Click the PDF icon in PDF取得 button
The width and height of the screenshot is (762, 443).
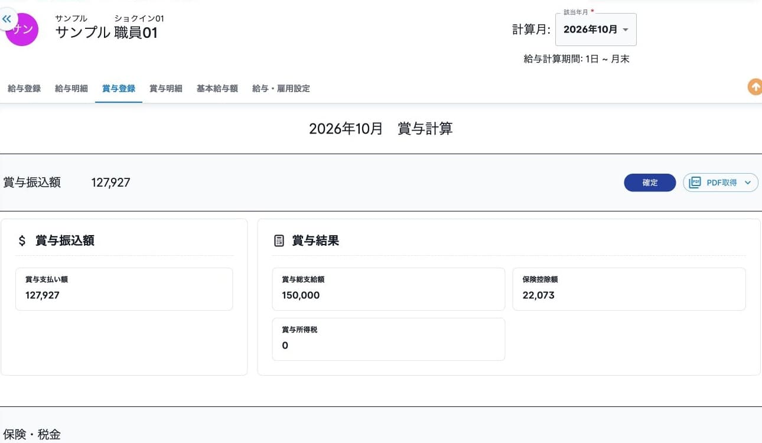pyautogui.click(x=695, y=183)
